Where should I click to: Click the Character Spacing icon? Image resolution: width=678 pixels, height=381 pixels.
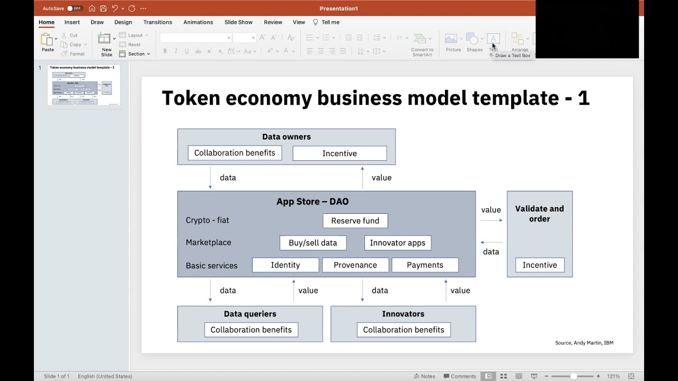[x=231, y=51]
